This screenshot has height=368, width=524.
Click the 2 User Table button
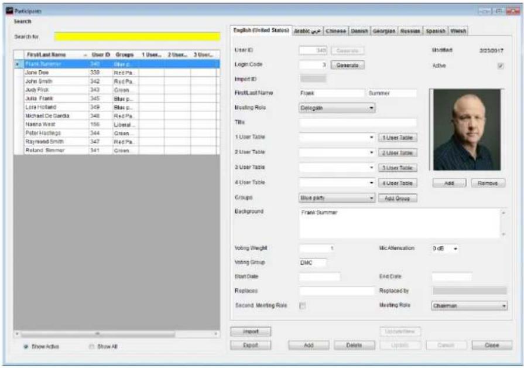pyautogui.click(x=398, y=153)
